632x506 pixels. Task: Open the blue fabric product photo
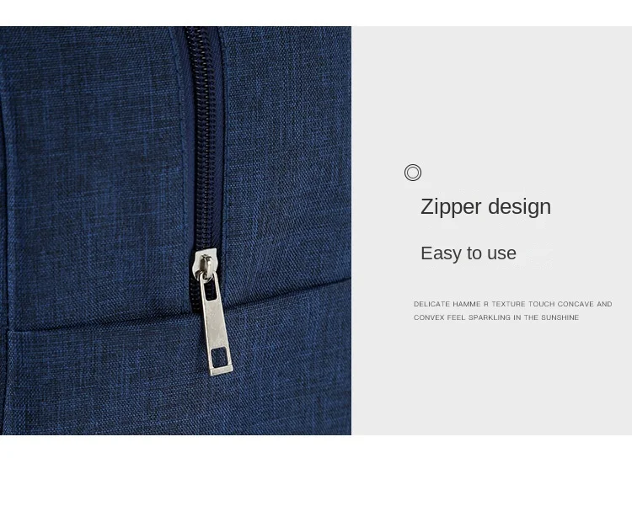point(175,231)
